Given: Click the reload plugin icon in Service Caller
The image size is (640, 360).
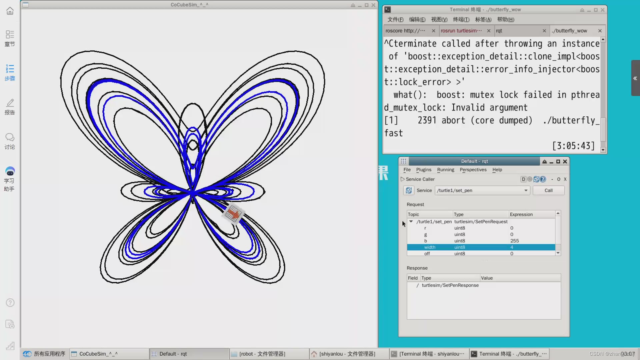Looking at the screenshot, I should [x=536, y=179].
